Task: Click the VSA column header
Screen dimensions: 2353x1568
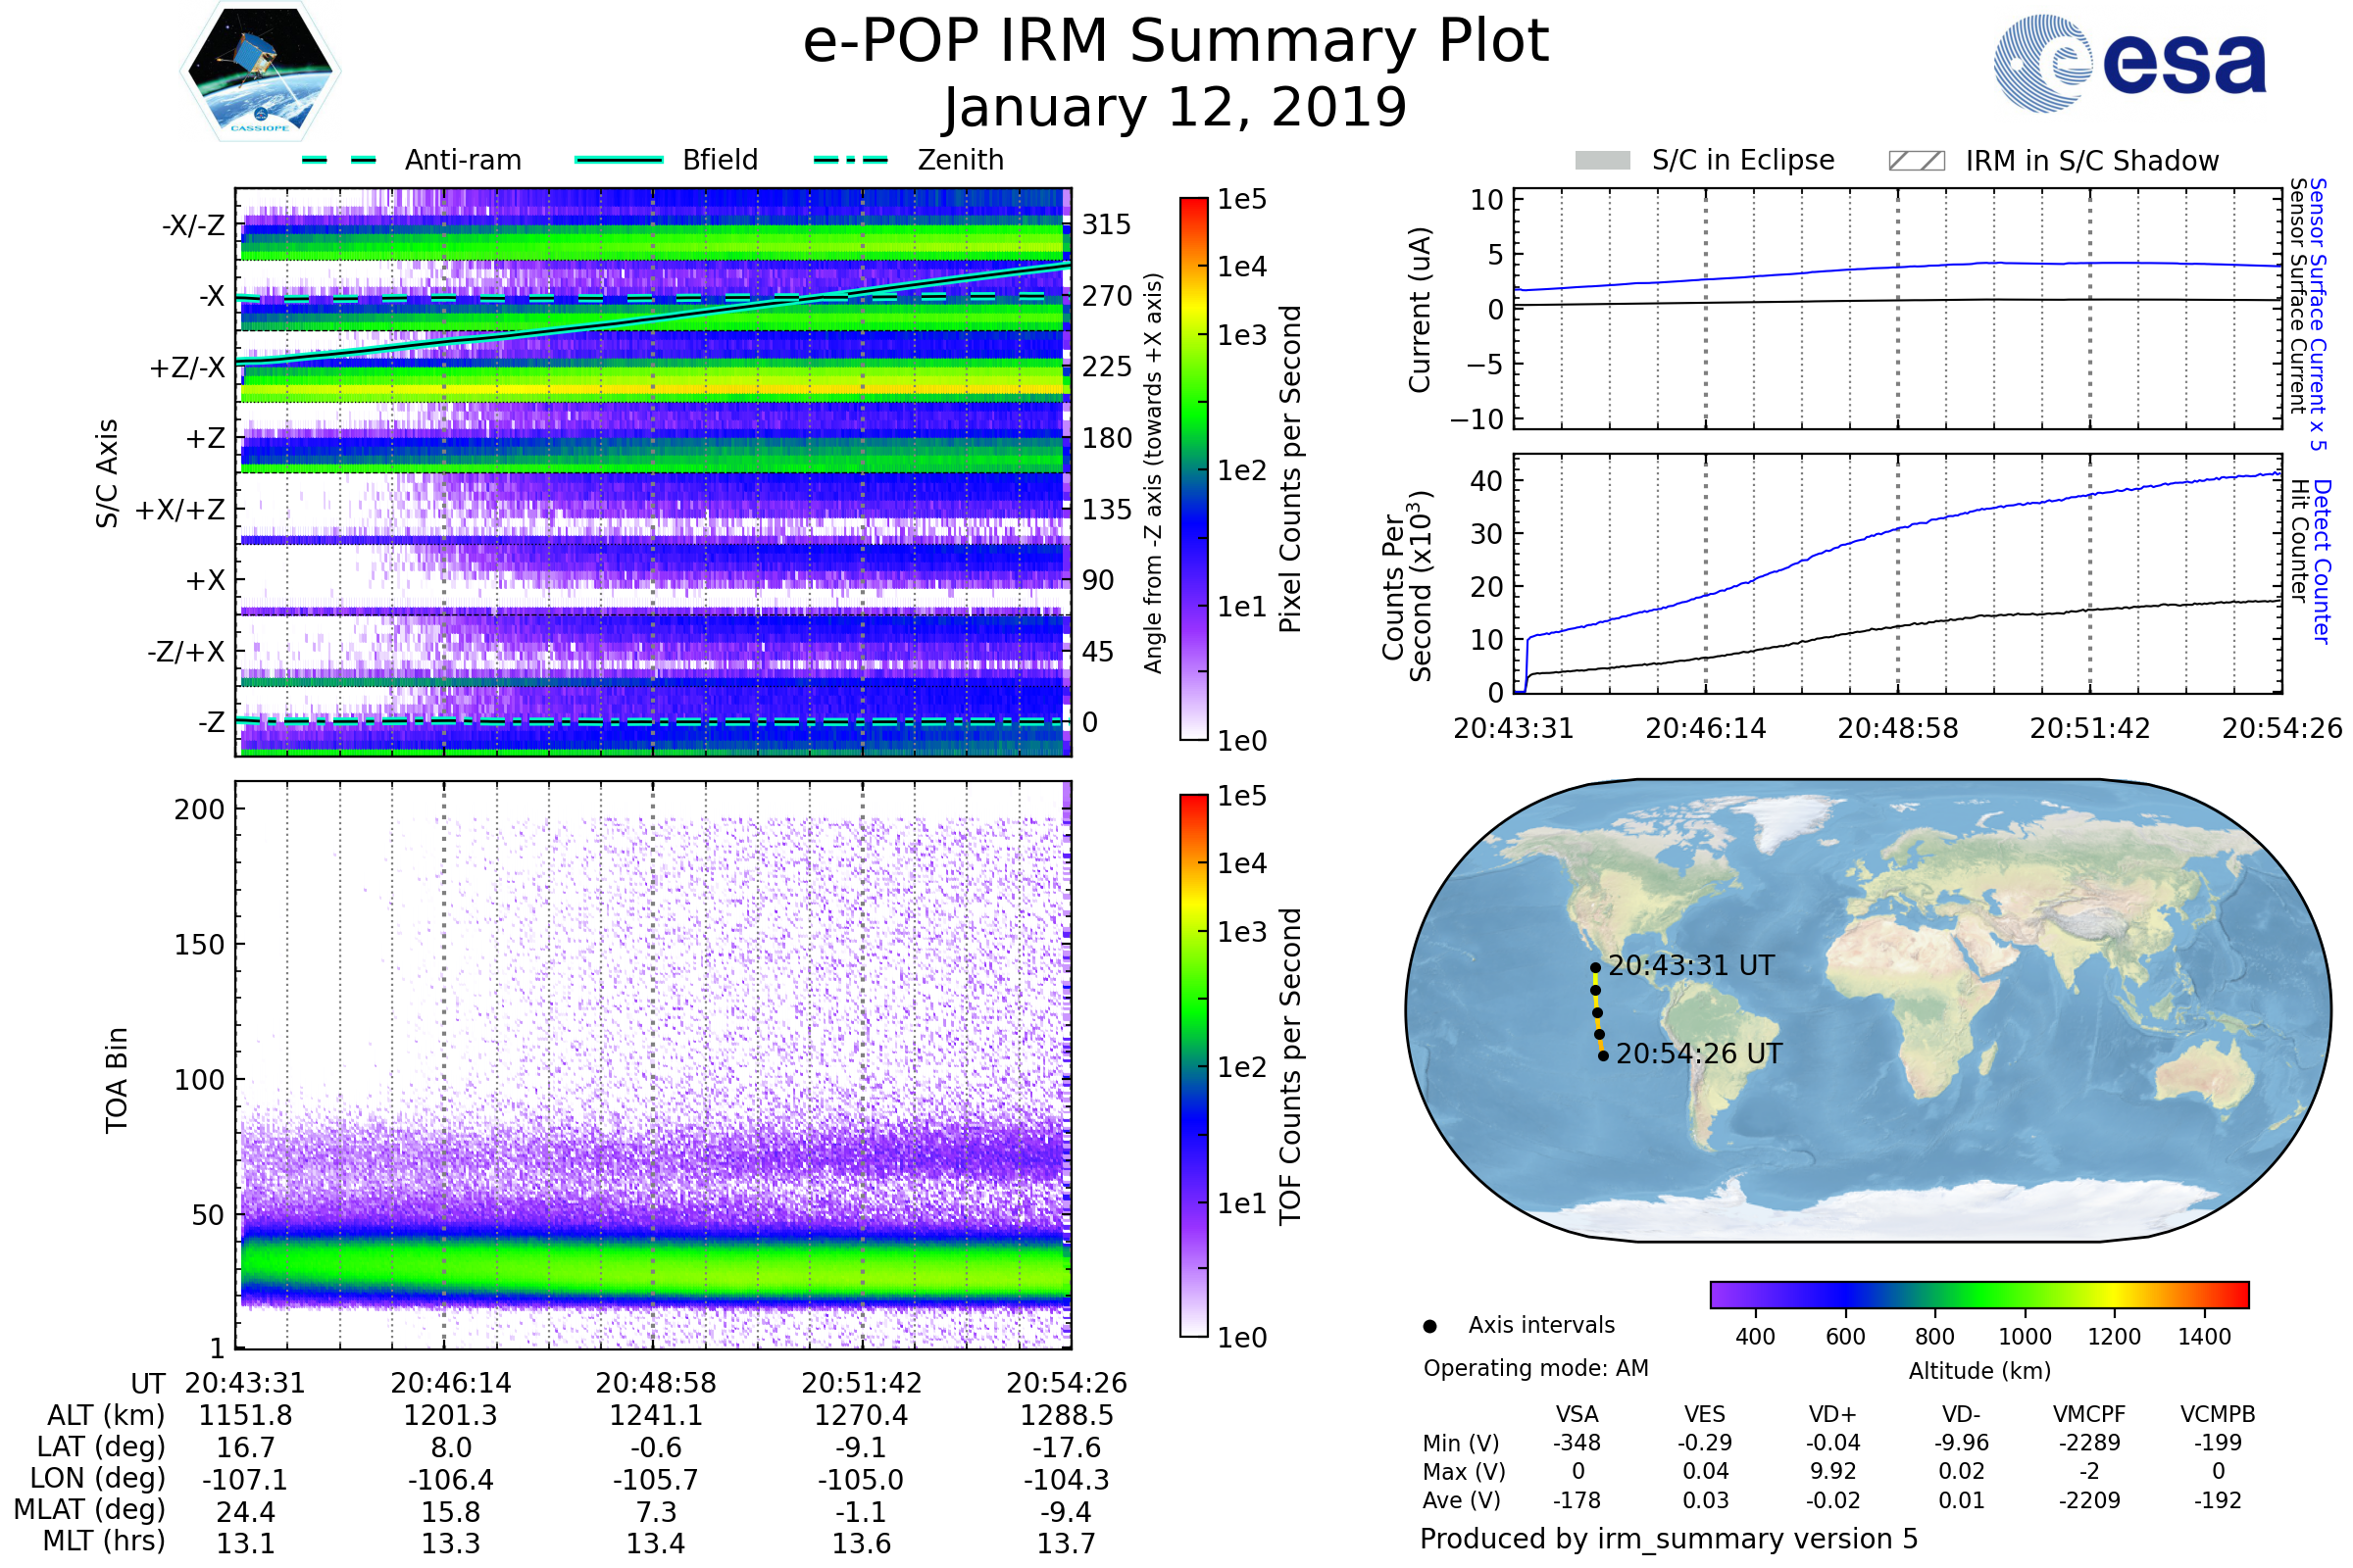Action: point(1577,1414)
